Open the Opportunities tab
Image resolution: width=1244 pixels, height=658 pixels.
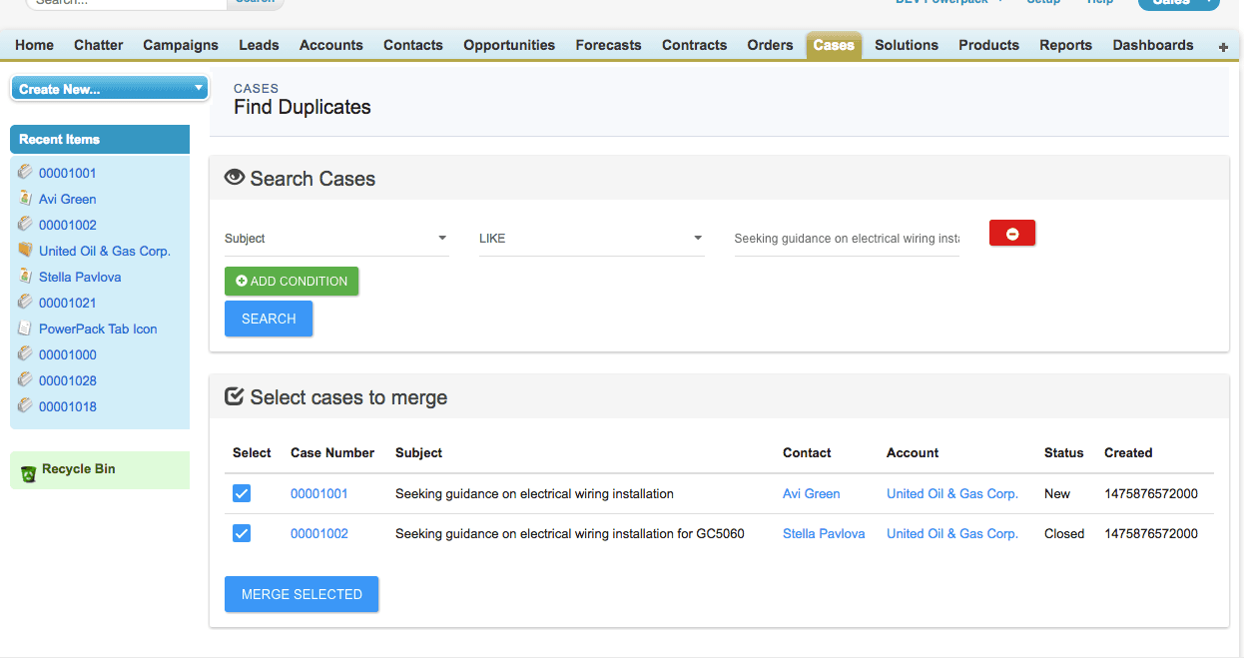(x=509, y=45)
